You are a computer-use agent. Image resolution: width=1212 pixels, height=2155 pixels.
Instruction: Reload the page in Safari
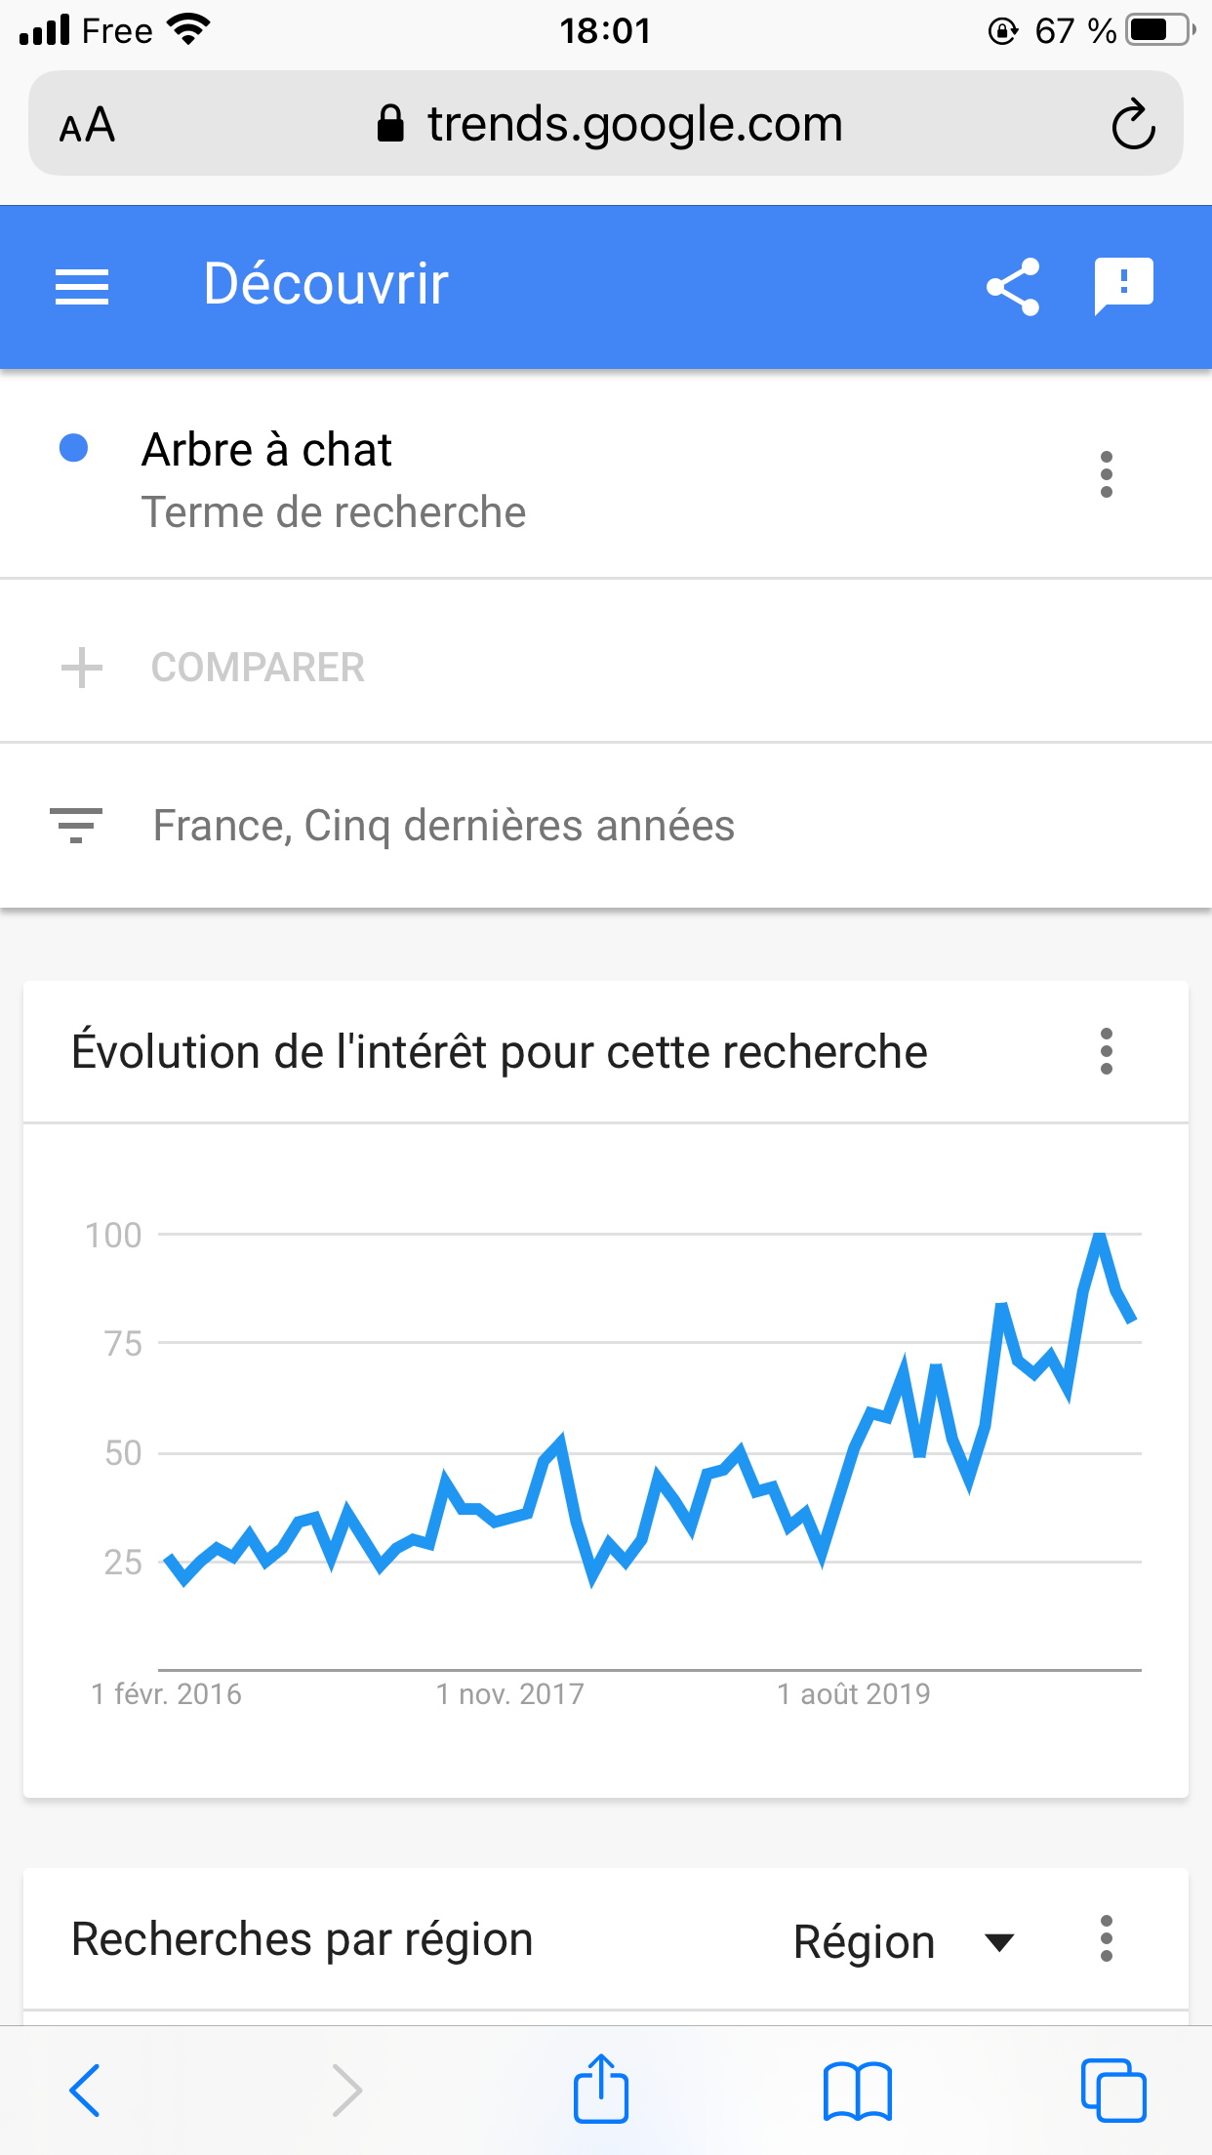click(x=1133, y=124)
